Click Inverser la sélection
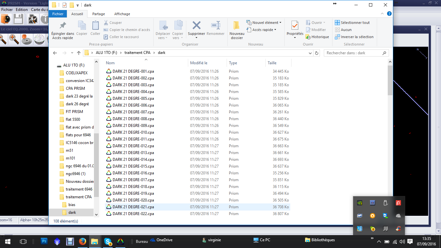The height and width of the screenshot is (248, 441). [x=354, y=37]
